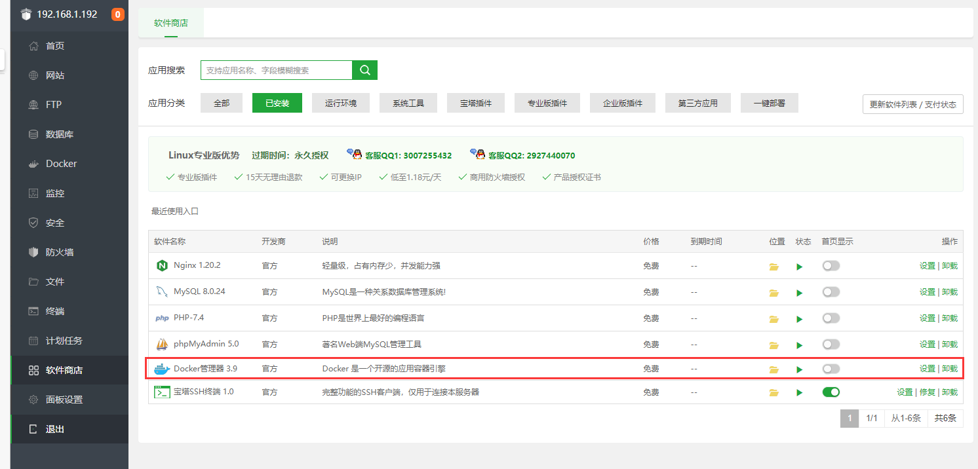This screenshot has height=469, width=978.
Task: Disable homepage display for 宝塔SSH终端 1.0
Action: (x=831, y=392)
